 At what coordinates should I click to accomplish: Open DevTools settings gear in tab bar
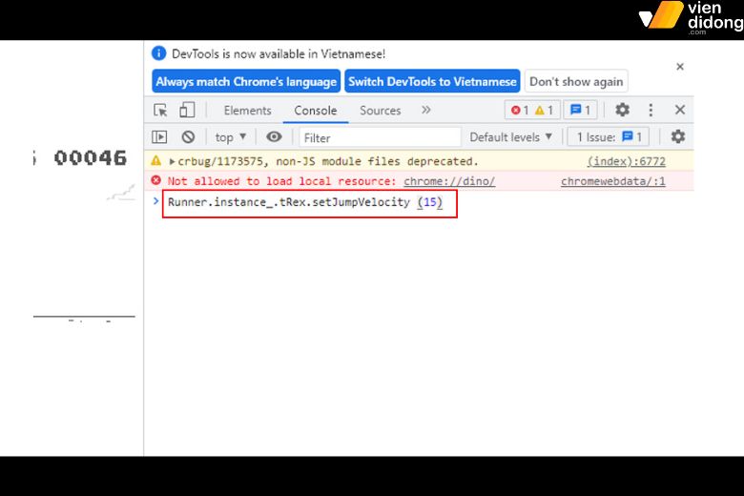[x=622, y=110]
